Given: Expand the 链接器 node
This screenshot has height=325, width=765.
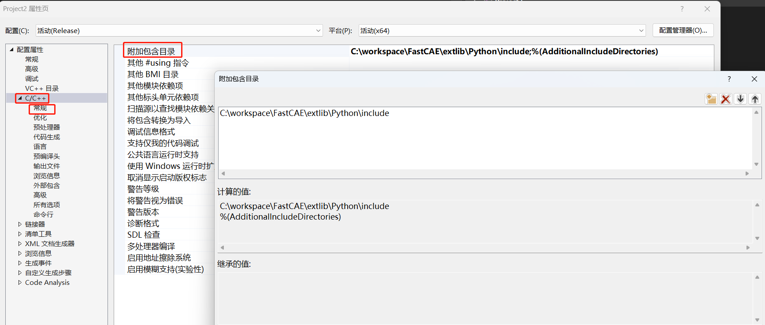Looking at the screenshot, I should 20,224.
